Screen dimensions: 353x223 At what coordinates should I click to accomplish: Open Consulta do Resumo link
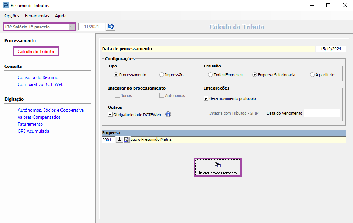[38, 77]
